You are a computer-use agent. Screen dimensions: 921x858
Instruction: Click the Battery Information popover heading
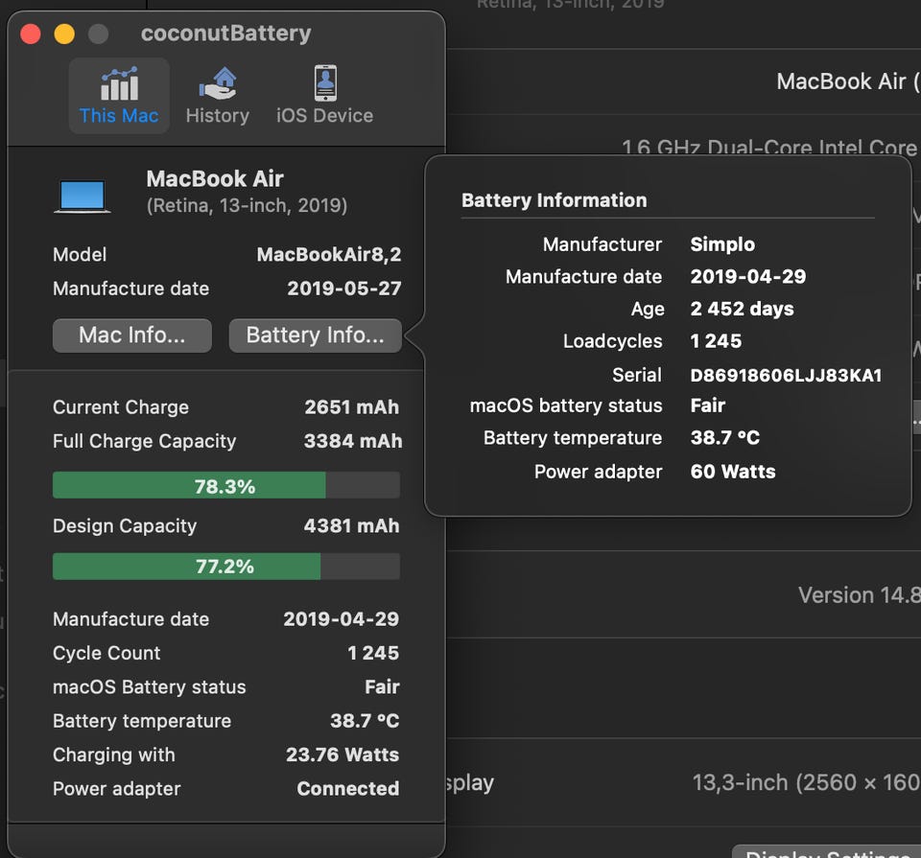pyautogui.click(x=554, y=200)
